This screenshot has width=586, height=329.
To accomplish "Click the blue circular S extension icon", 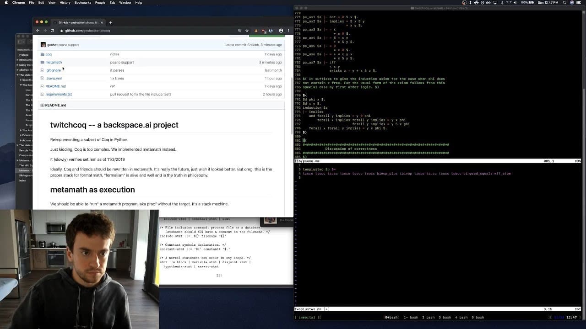I will pos(271,31).
